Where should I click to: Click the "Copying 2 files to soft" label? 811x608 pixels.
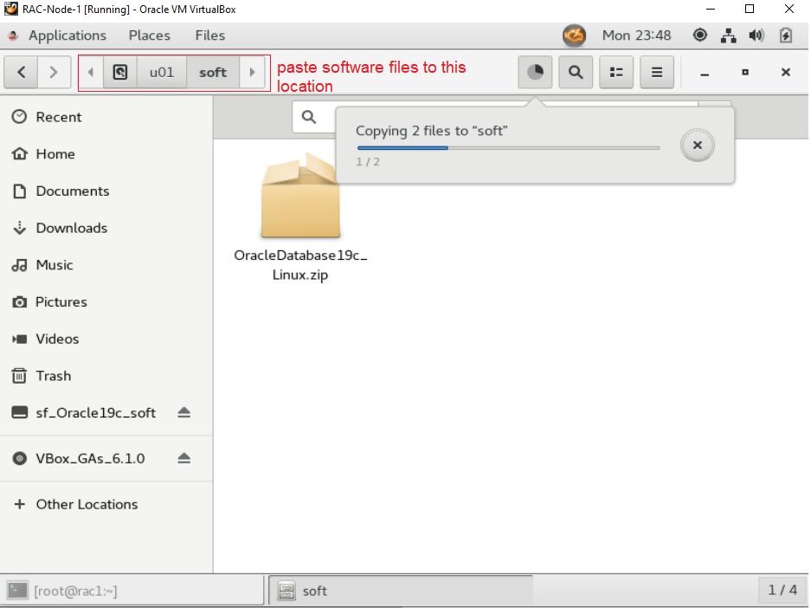coord(431,131)
